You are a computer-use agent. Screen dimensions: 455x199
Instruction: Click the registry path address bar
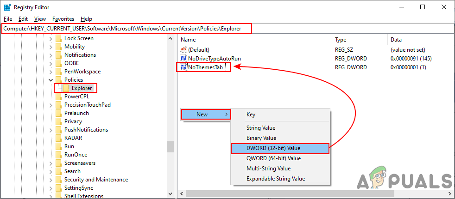227,29
